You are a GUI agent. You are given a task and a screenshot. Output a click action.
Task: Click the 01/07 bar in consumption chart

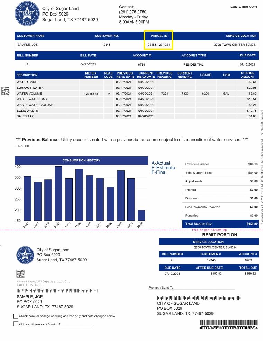pyautogui.click(x=58, y=194)
